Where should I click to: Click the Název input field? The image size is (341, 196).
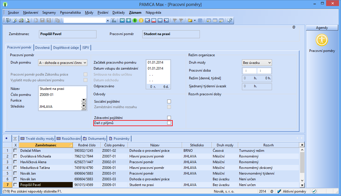(62, 89)
